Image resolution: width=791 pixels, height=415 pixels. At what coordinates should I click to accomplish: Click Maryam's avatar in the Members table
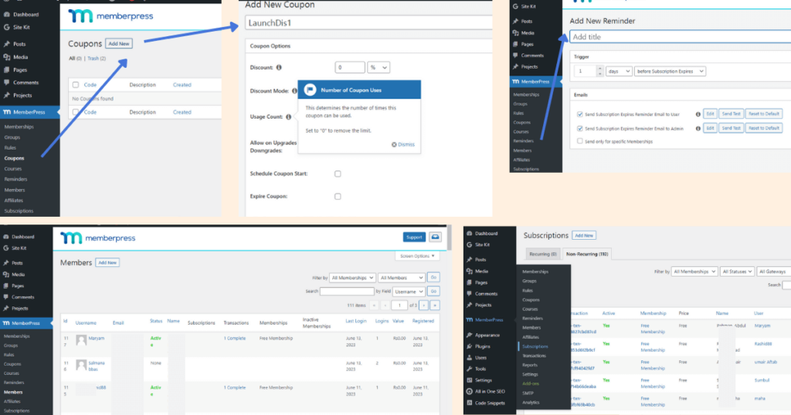[x=81, y=340]
